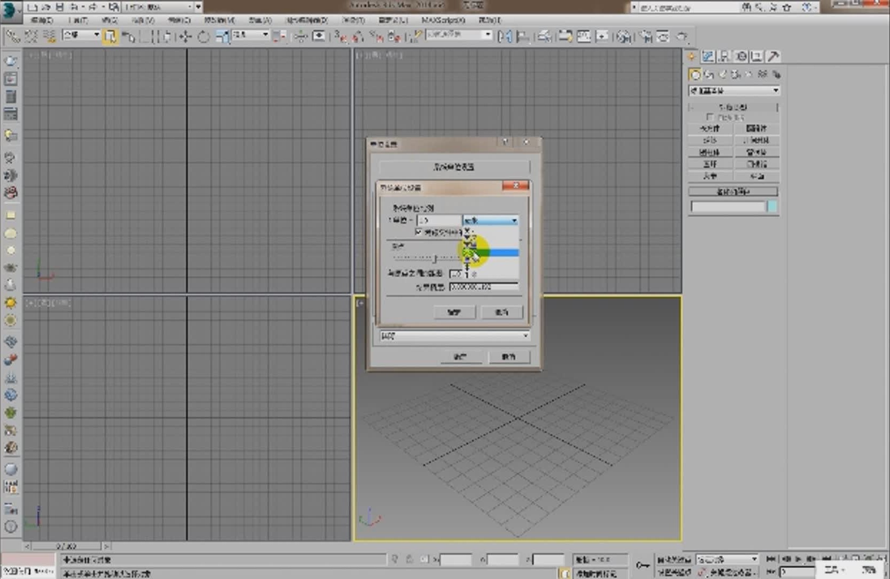
Task: Switch to Lights category in Create panel
Action: coord(723,74)
